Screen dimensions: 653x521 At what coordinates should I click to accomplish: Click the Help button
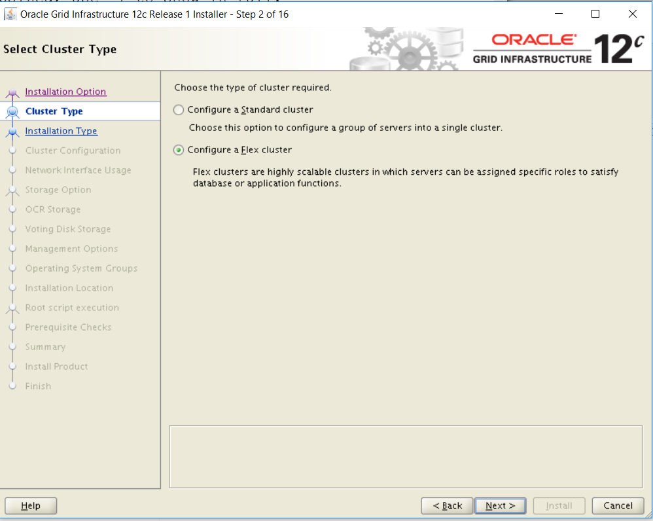[x=31, y=505]
